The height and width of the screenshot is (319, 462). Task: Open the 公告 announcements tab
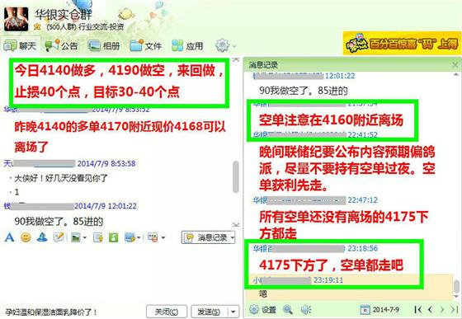(x=61, y=45)
